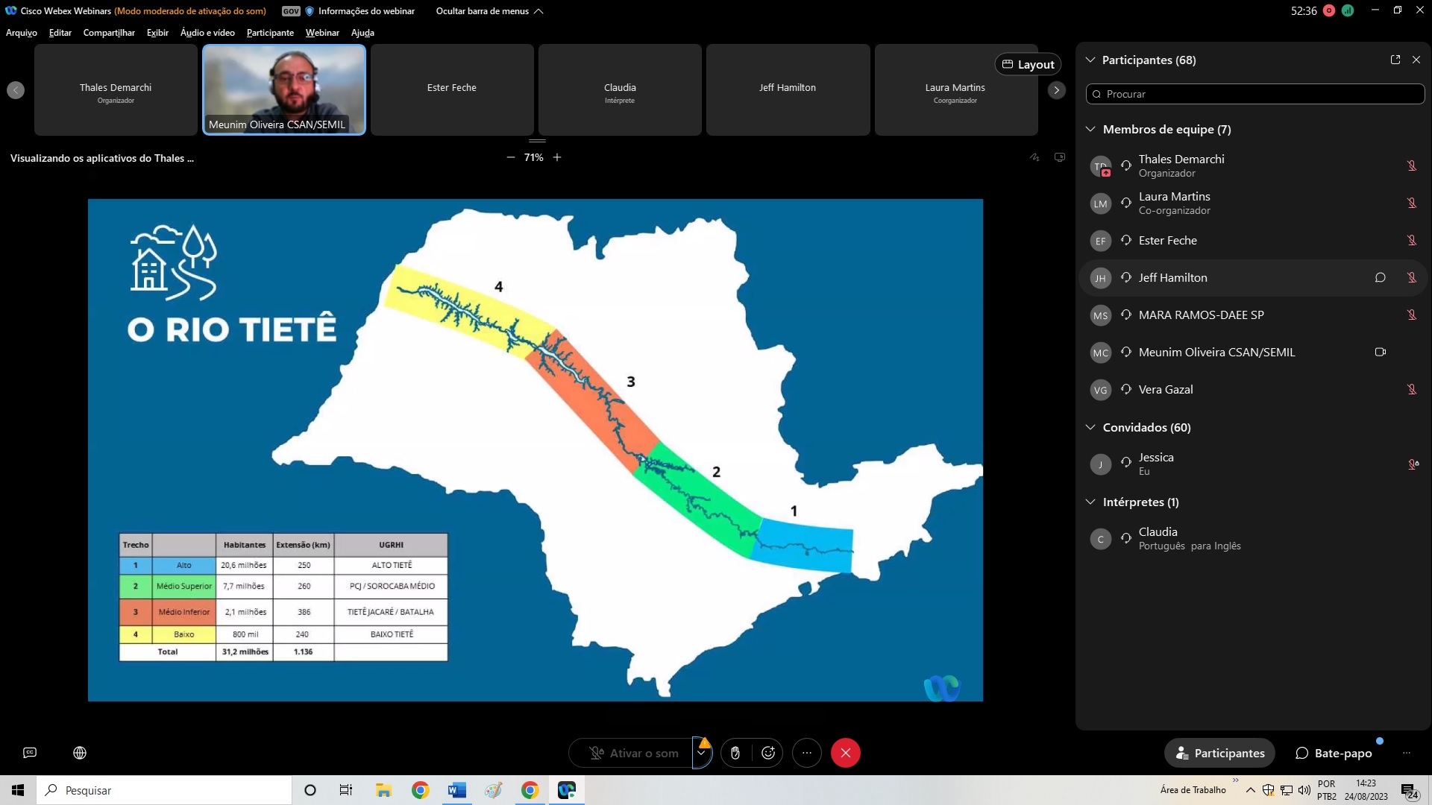
Task: Click the chat bubble icon next to Jeff Hamilton
Action: point(1380,277)
